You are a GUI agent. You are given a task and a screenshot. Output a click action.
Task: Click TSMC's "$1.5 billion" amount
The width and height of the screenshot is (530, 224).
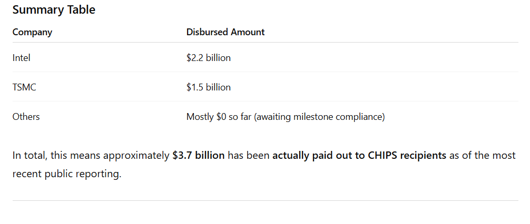point(209,87)
